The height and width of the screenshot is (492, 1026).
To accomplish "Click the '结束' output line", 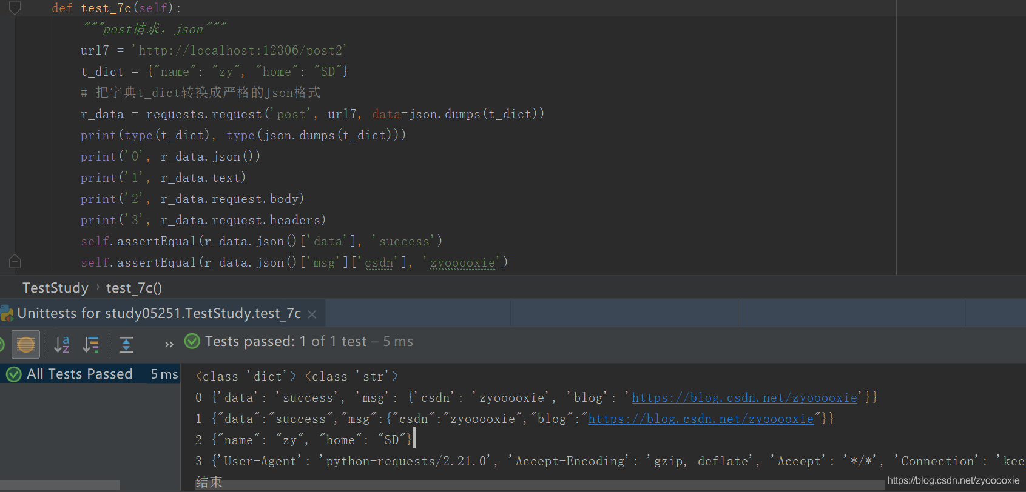I will point(209,482).
